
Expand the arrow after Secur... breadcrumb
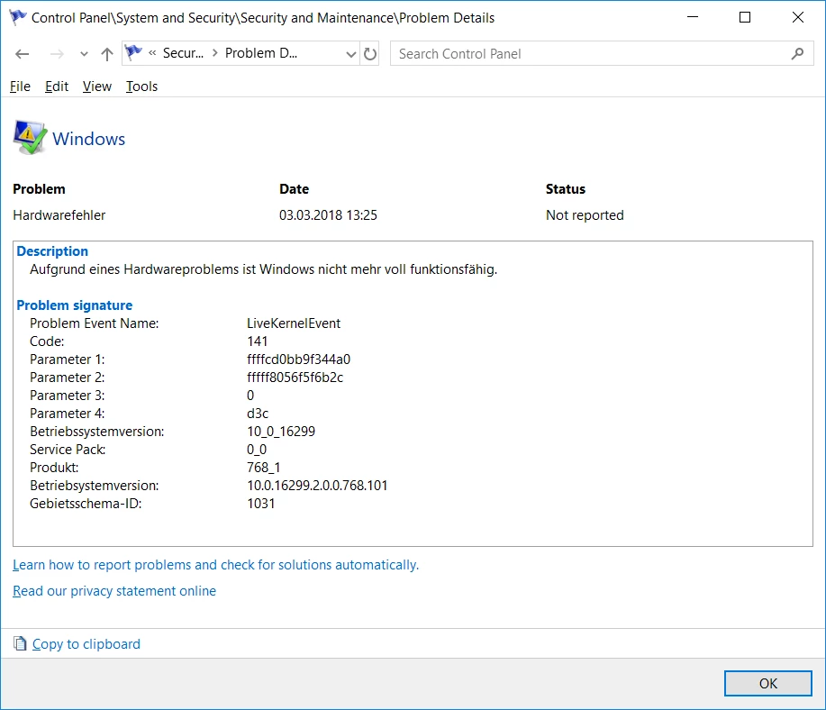(215, 53)
